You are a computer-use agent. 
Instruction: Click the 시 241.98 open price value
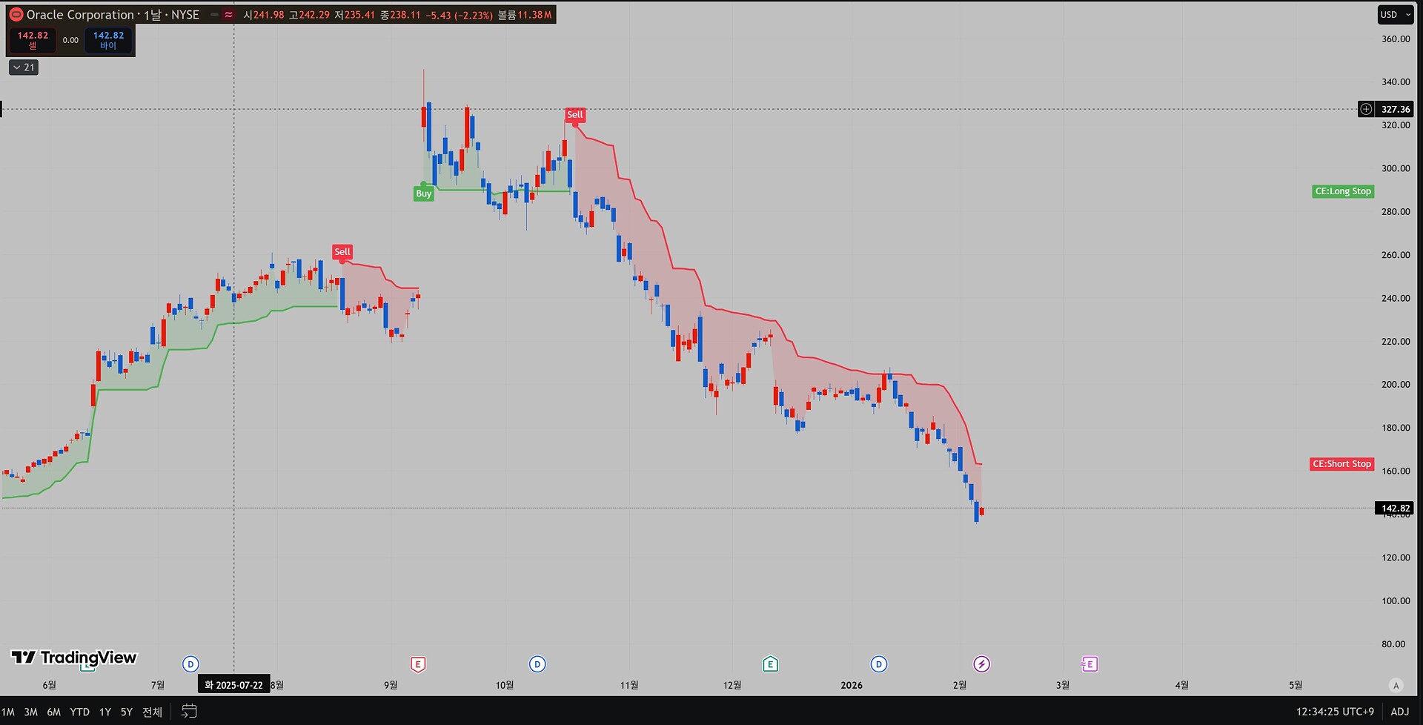264,15
